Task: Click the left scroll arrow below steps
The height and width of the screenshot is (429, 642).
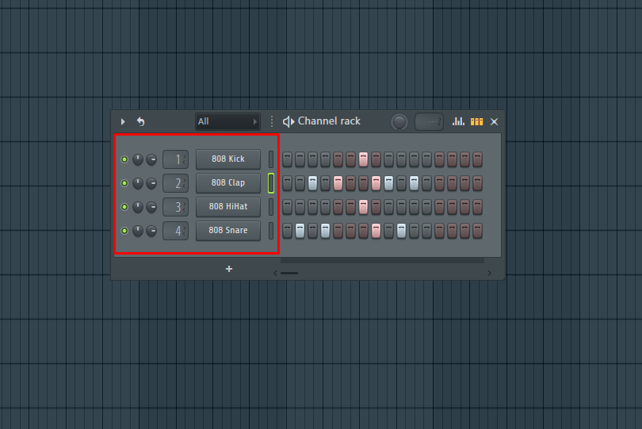Action: [x=276, y=273]
